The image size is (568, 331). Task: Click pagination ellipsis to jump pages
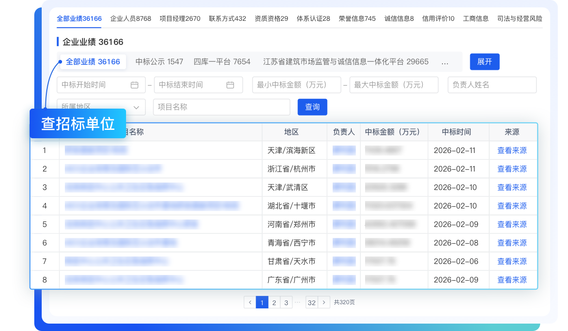coord(297,302)
